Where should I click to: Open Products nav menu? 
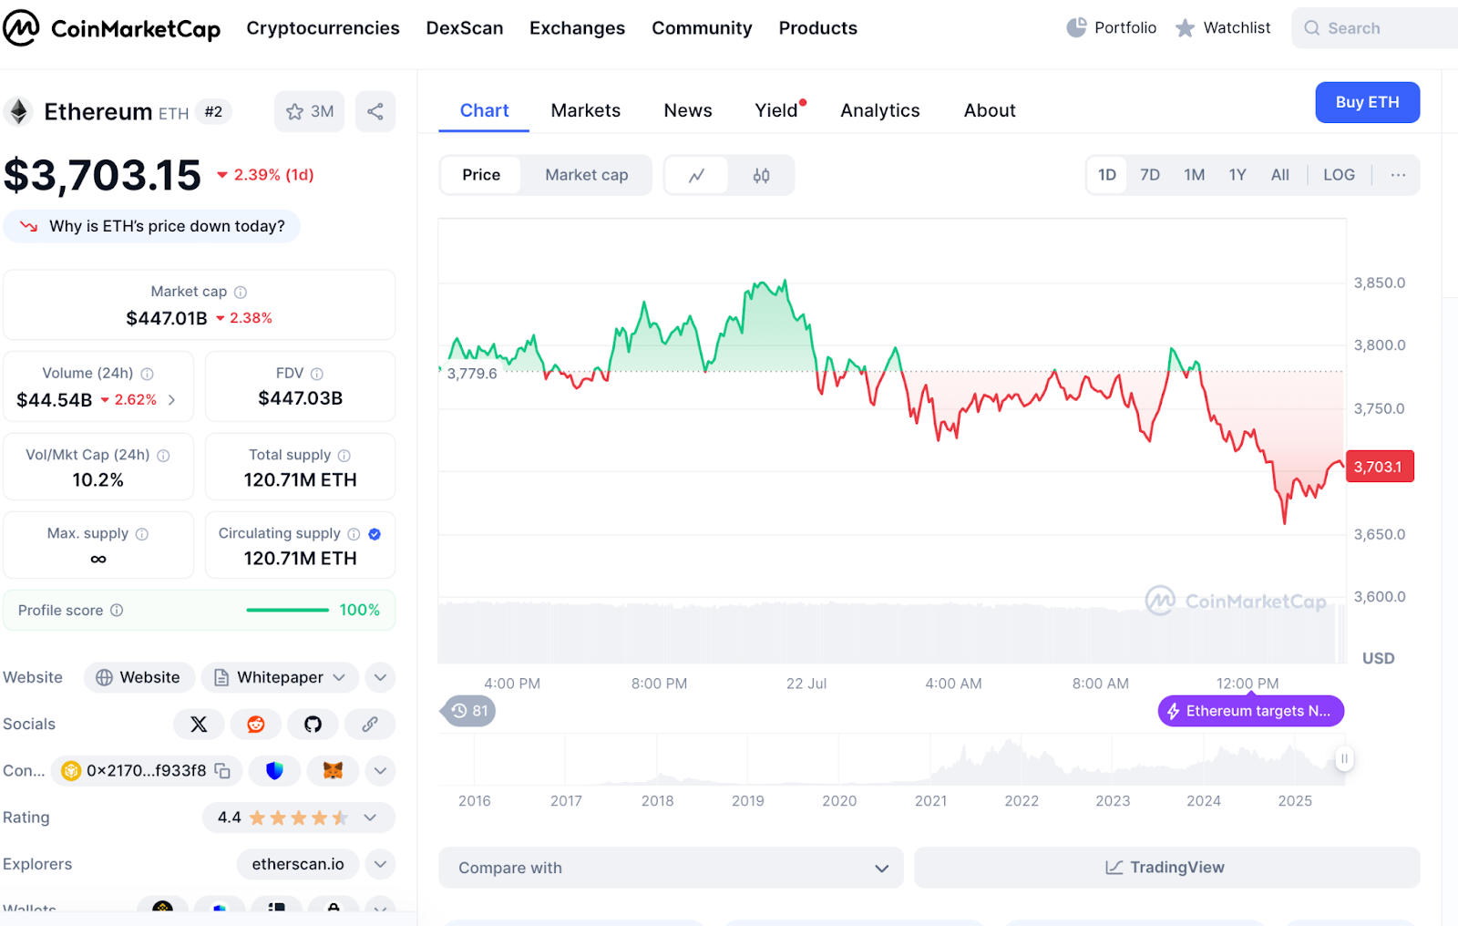pos(818,28)
